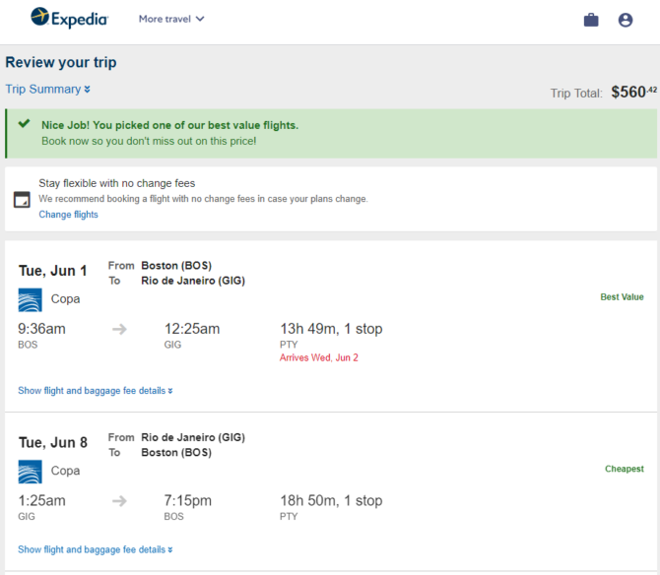Open the account profile icon
Viewport: 660px width, 575px height.
[626, 20]
